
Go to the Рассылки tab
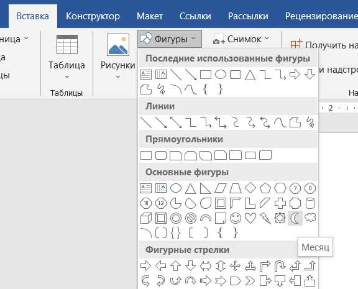pos(248,16)
